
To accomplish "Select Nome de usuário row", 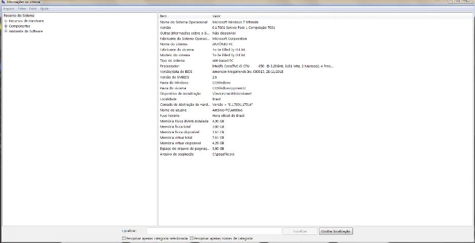I will (x=247, y=110).
